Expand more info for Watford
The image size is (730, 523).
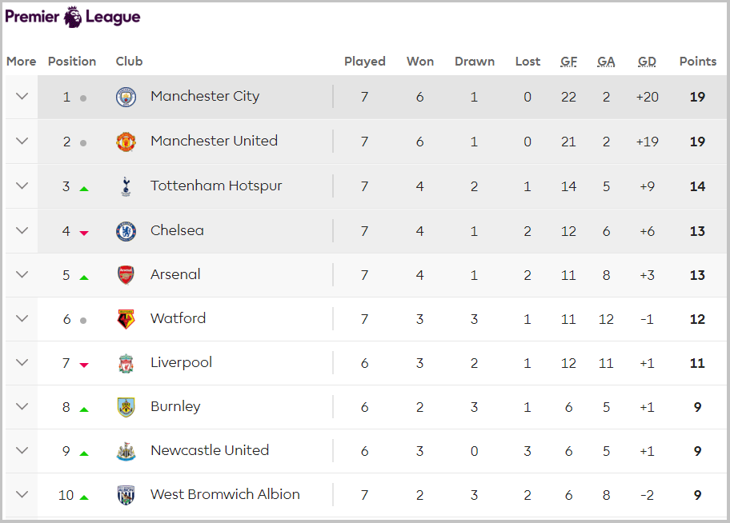pyautogui.click(x=22, y=319)
